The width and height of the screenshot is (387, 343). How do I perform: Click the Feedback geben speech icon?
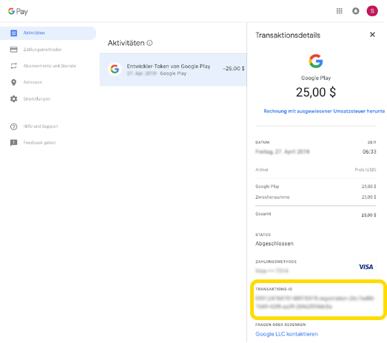click(x=14, y=143)
